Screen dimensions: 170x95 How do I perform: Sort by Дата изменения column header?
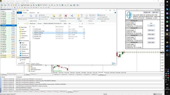(x=59, y=27)
